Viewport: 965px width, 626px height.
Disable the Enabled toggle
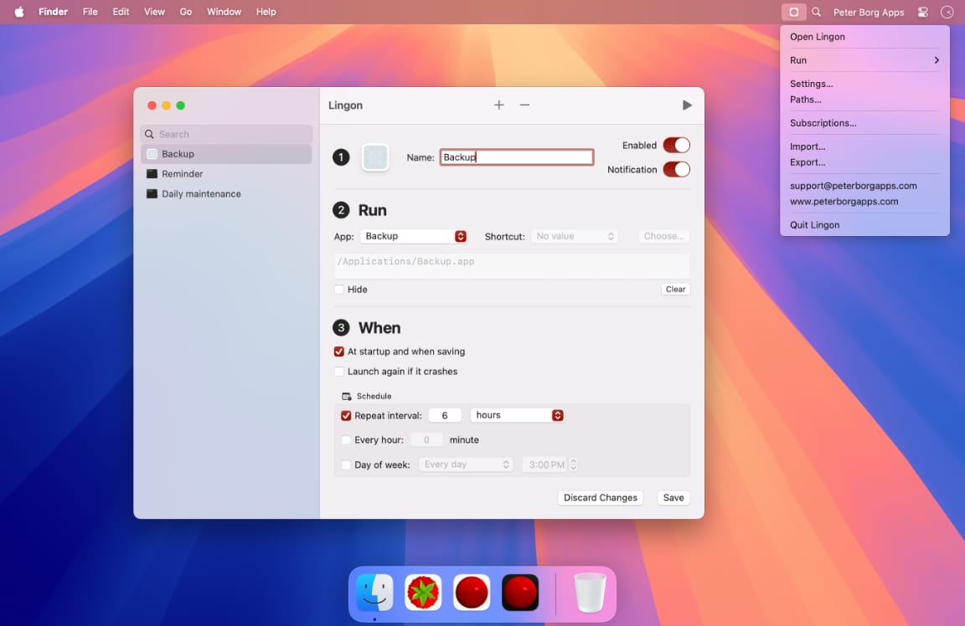coord(677,145)
